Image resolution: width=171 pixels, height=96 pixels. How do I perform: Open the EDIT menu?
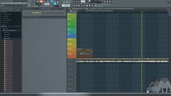pyautogui.click(x=5, y=3)
